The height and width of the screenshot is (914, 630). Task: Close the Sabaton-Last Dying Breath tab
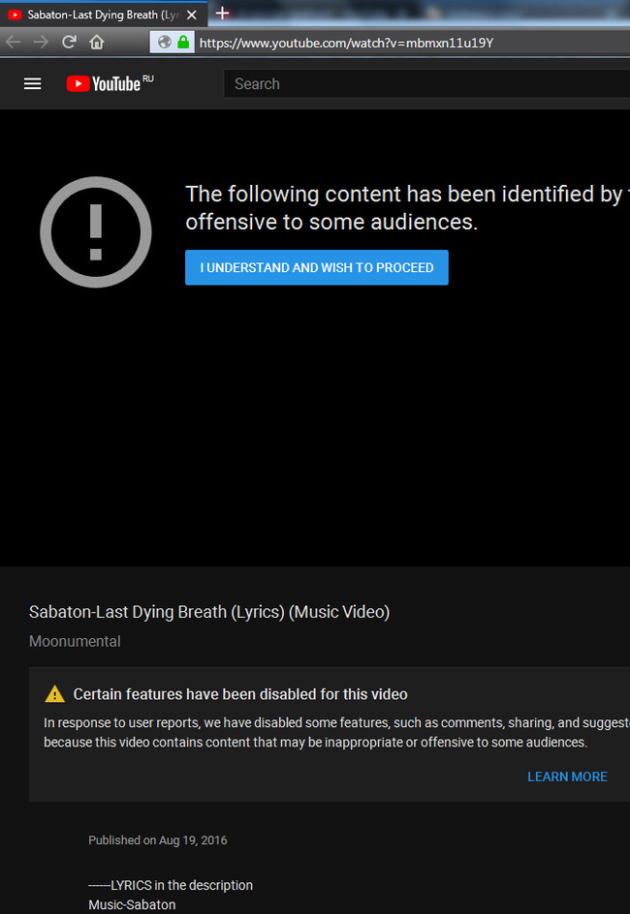[x=191, y=15]
